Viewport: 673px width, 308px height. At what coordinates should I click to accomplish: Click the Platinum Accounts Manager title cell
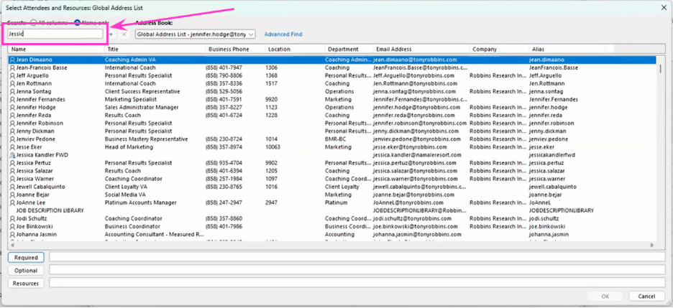(140, 202)
